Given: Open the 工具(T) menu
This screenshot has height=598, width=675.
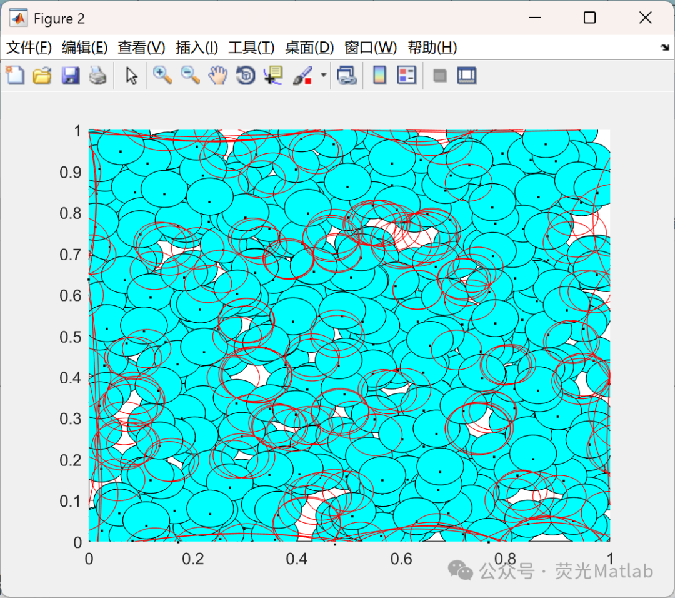Looking at the screenshot, I should point(251,47).
